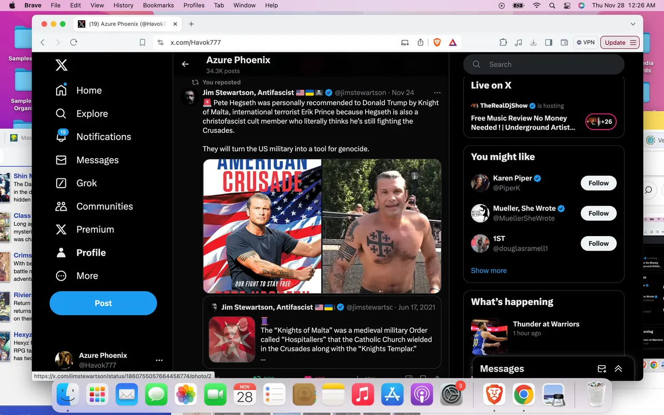Viewport: 664px width, 415px height.
Task: Open the tab search dropdown chevron
Action: click(x=633, y=24)
